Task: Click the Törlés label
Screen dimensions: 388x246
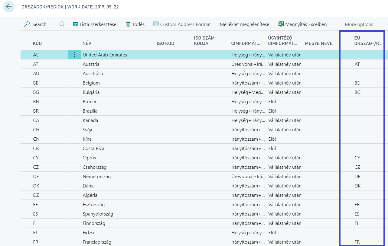Action: [x=139, y=24]
